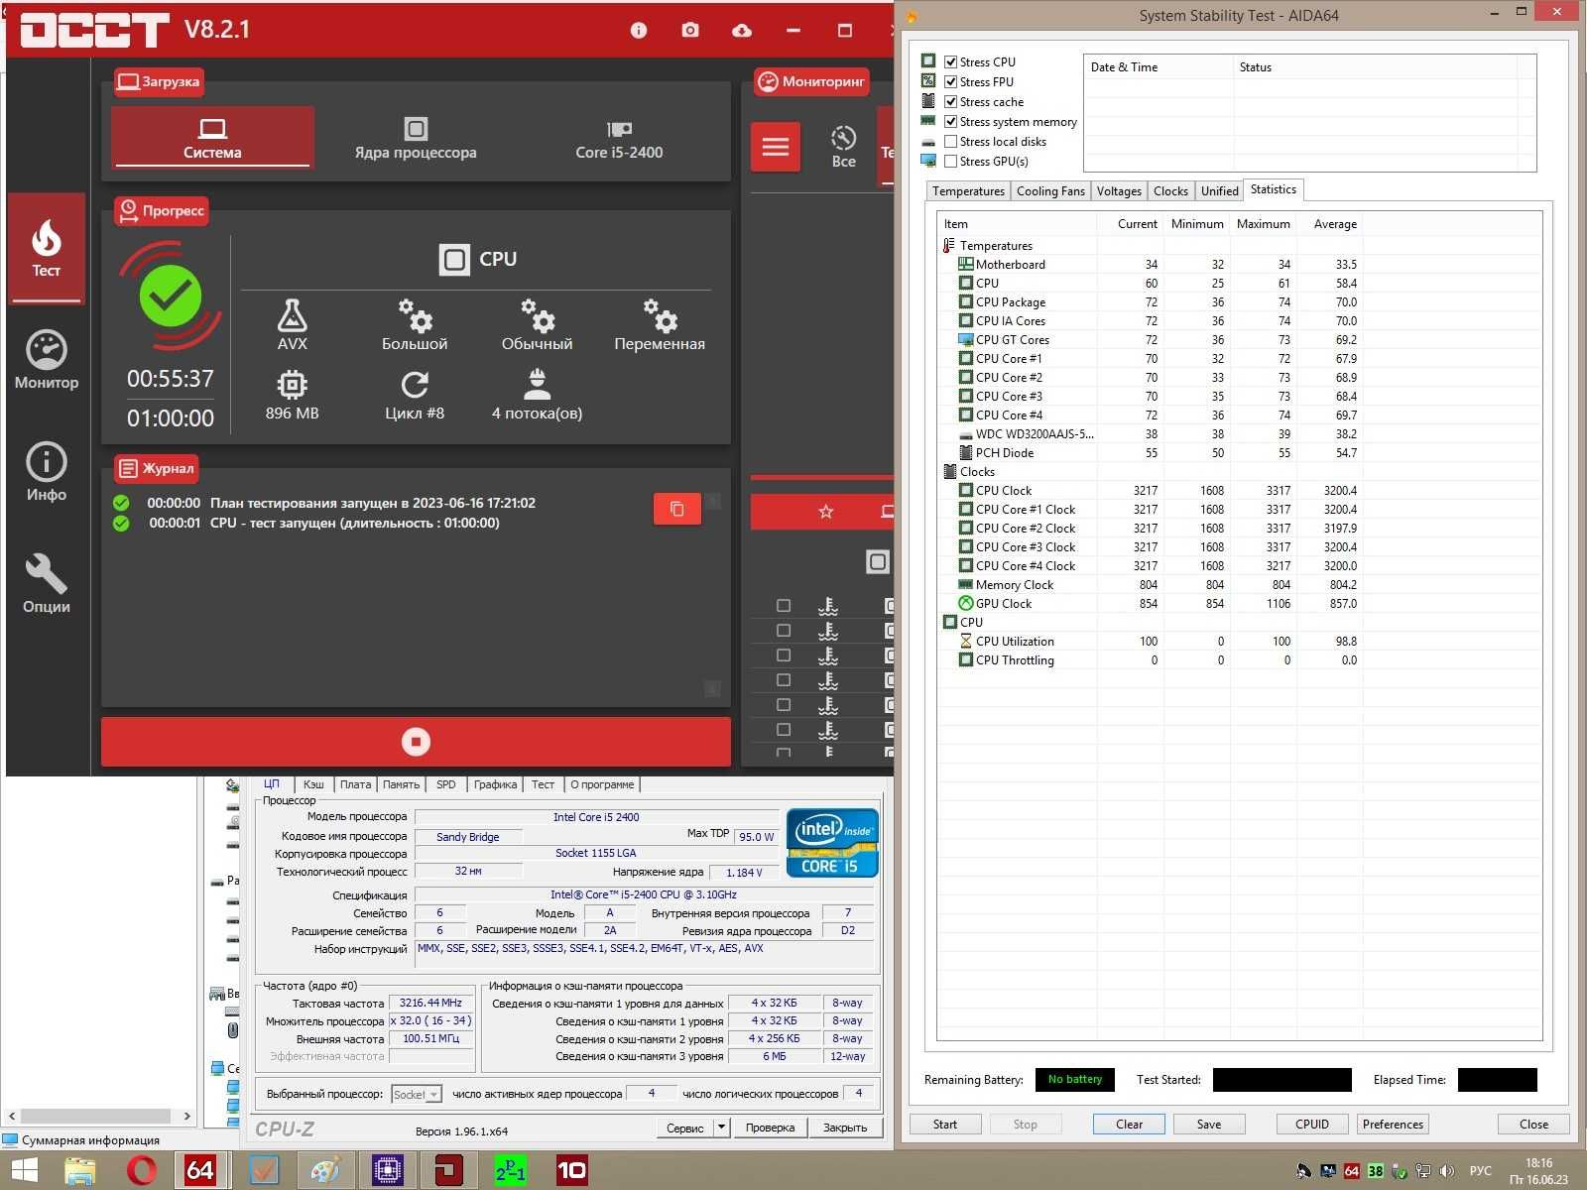
Task: Click the 896 MB memory chip icon
Action: (292, 385)
